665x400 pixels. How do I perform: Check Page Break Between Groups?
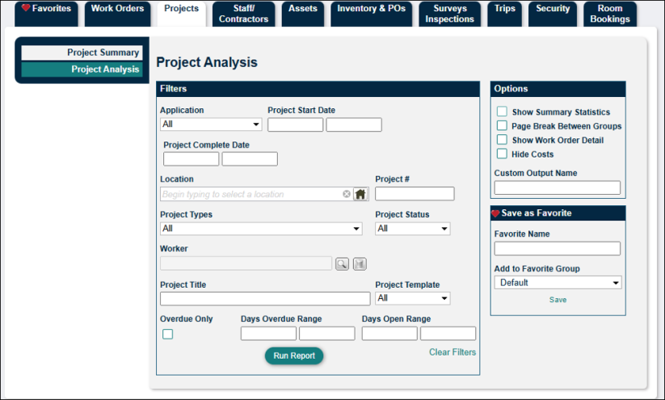click(x=502, y=125)
